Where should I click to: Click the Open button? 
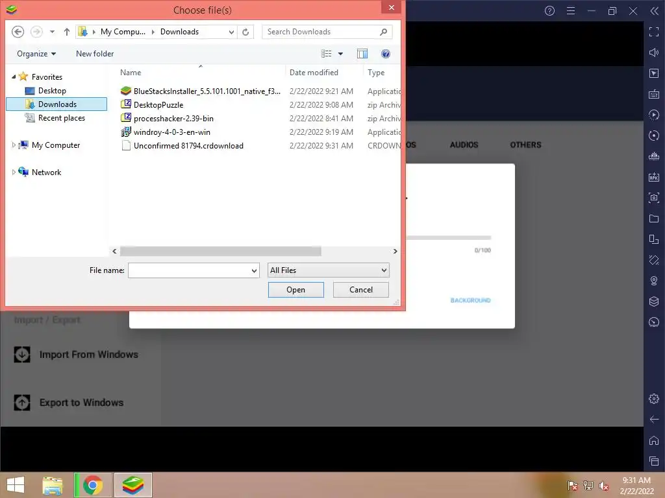coord(295,290)
